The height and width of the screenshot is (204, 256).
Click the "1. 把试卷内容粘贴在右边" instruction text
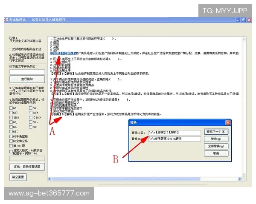(26, 49)
